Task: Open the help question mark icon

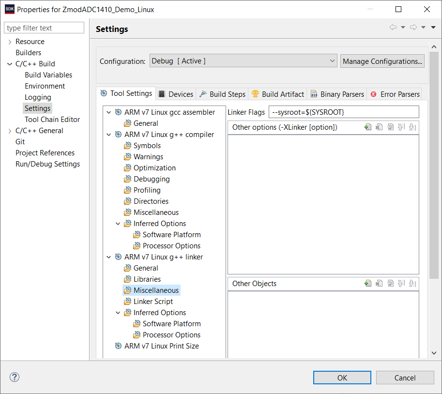Action: tap(15, 377)
